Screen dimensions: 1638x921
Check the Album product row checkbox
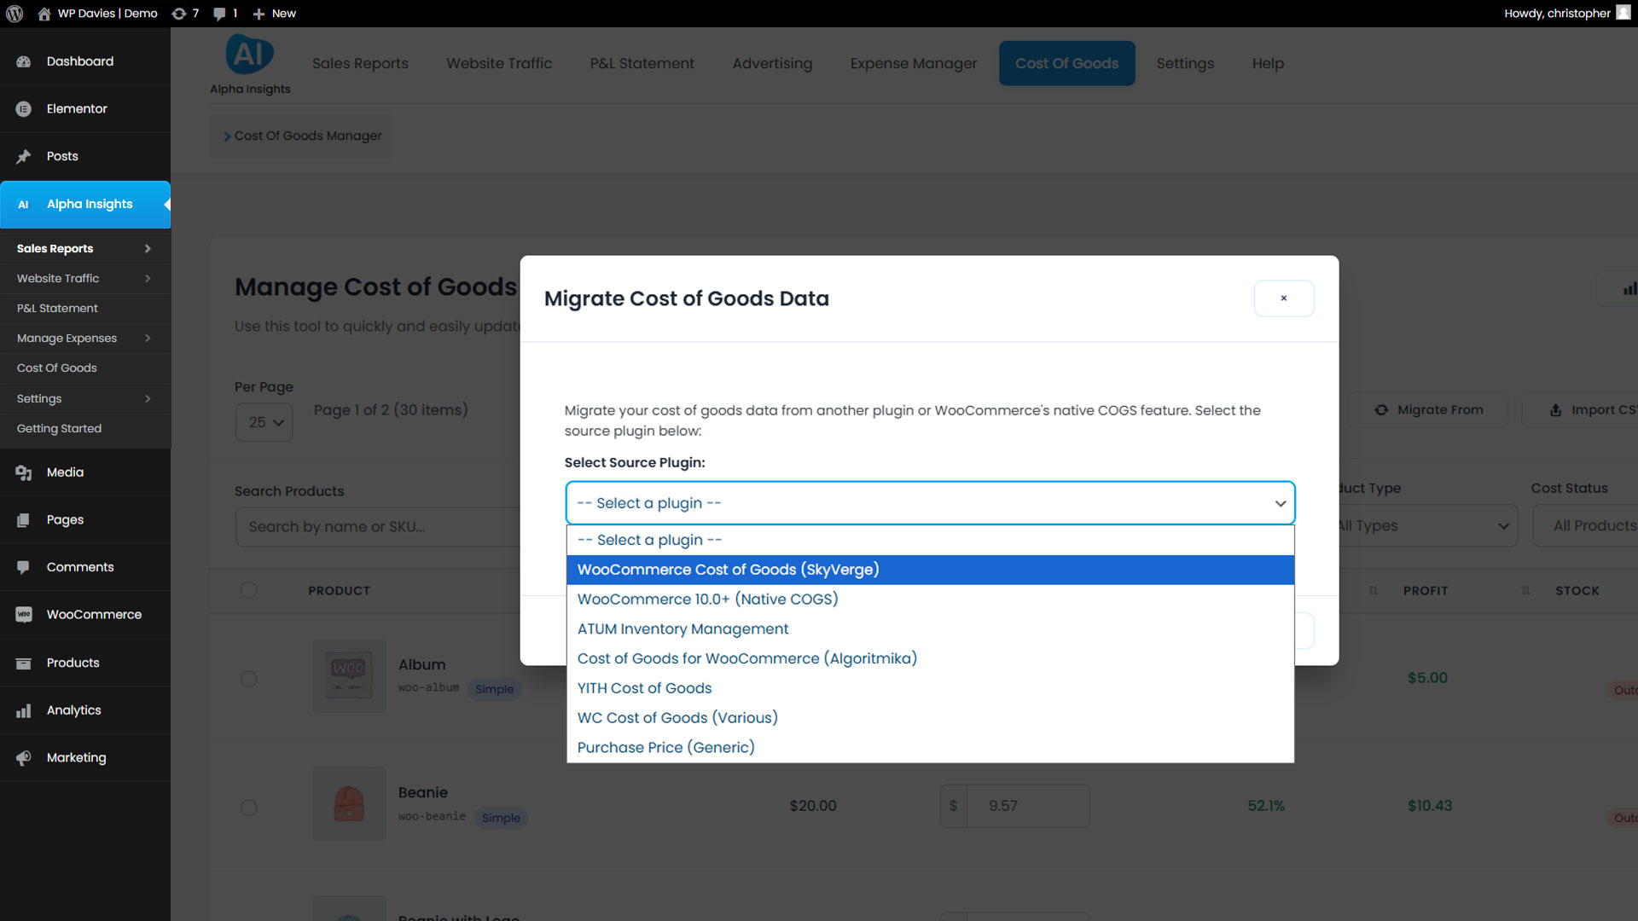pyautogui.click(x=248, y=679)
